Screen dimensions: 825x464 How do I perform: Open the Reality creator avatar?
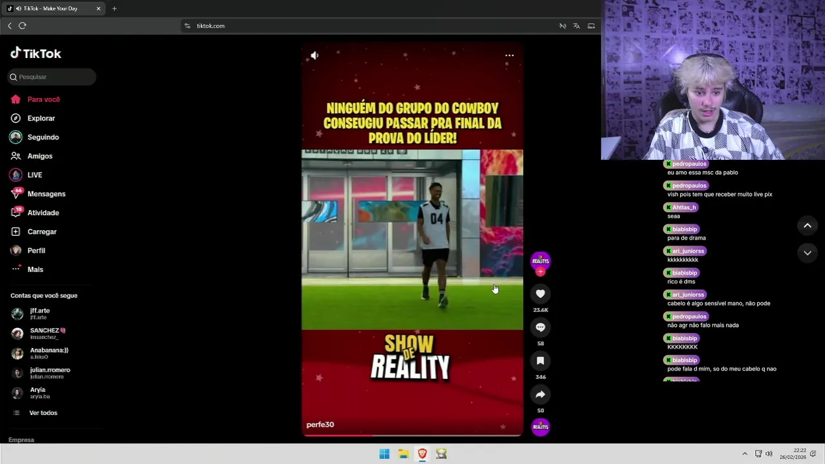(540, 260)
